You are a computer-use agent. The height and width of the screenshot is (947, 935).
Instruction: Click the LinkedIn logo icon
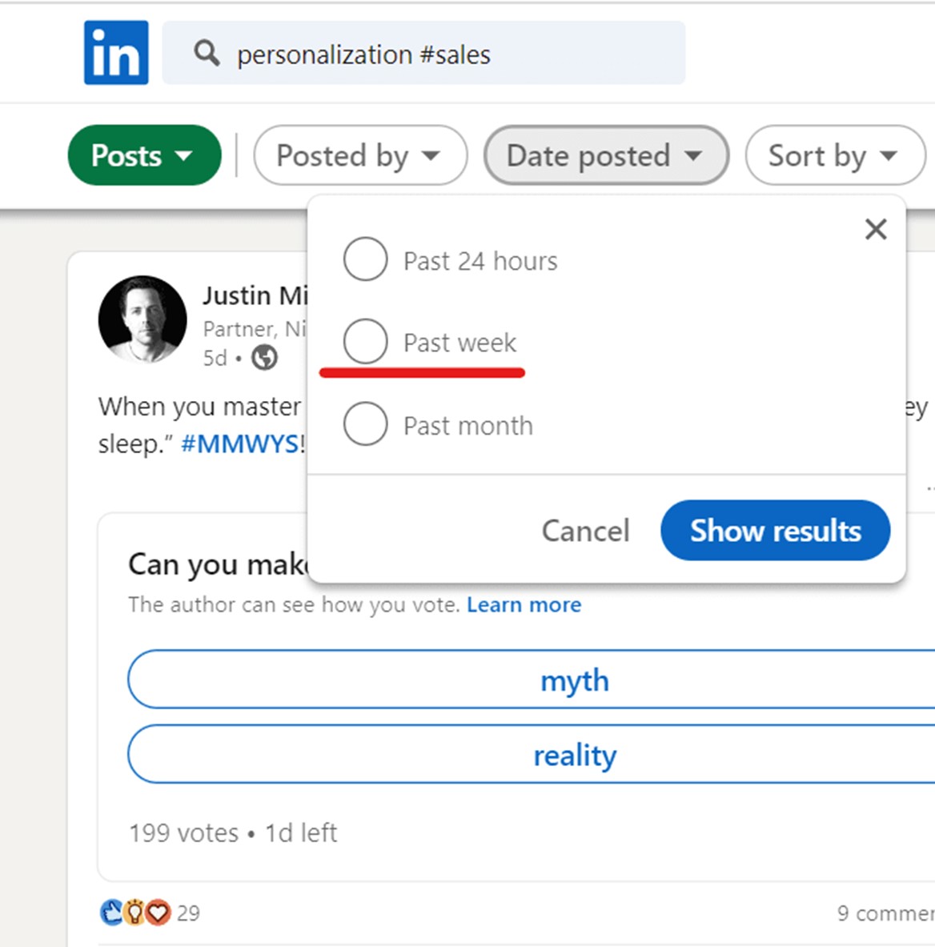coord(116,53)
